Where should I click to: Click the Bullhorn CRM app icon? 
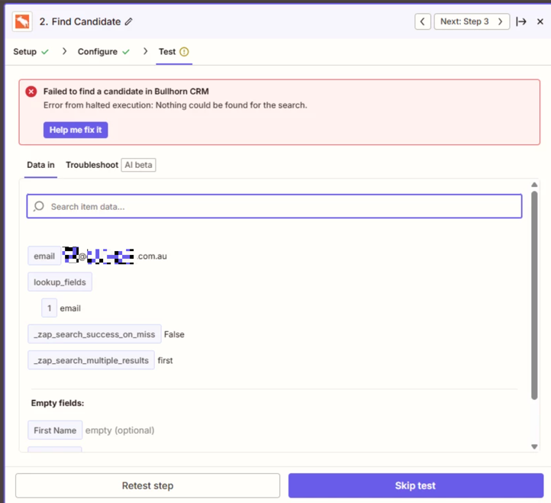tap(22, 21)
